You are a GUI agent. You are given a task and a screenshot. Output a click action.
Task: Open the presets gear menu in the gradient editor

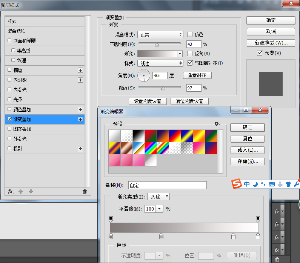click(x=217, y=124)
